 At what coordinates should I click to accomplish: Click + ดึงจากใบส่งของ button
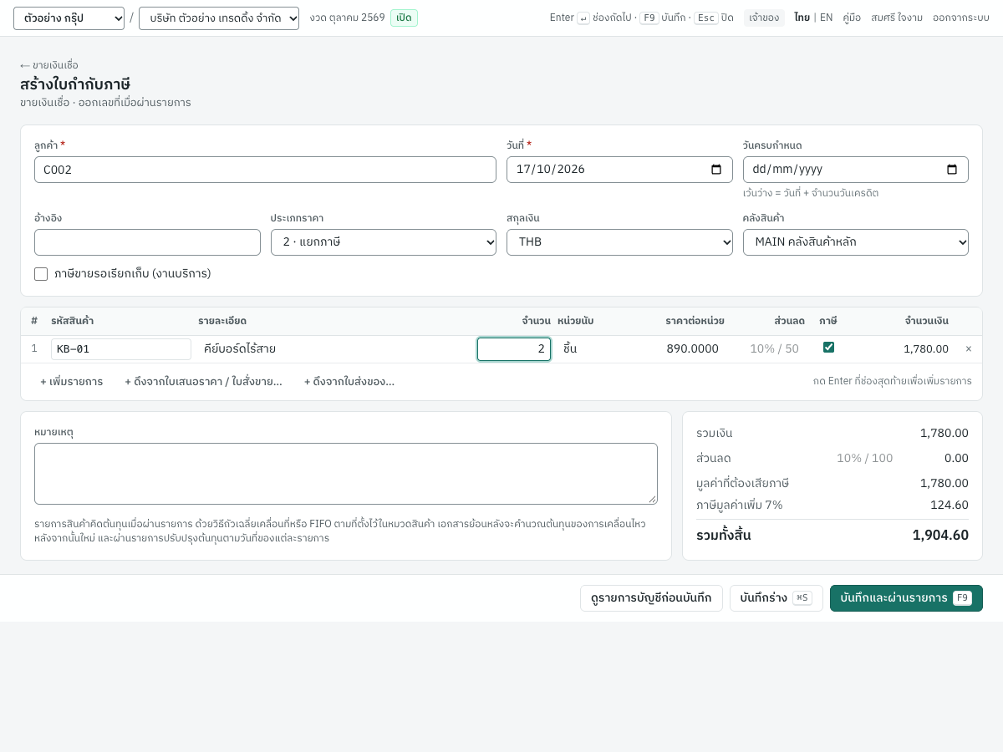(x=349, y=382)
